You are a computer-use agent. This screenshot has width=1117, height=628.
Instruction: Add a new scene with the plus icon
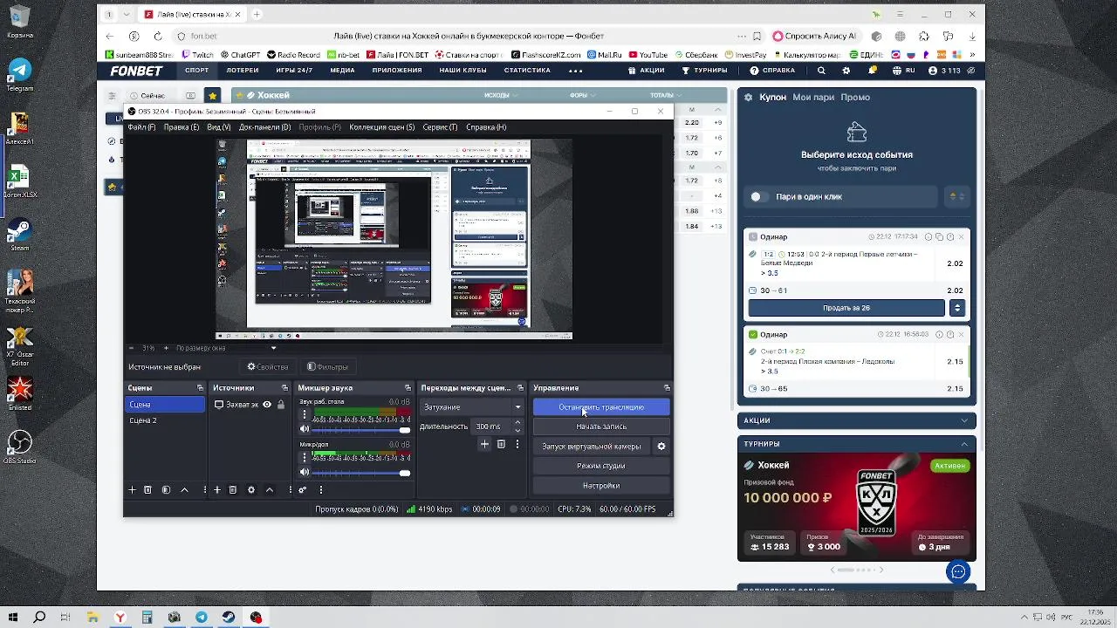(x=132, y=490)
